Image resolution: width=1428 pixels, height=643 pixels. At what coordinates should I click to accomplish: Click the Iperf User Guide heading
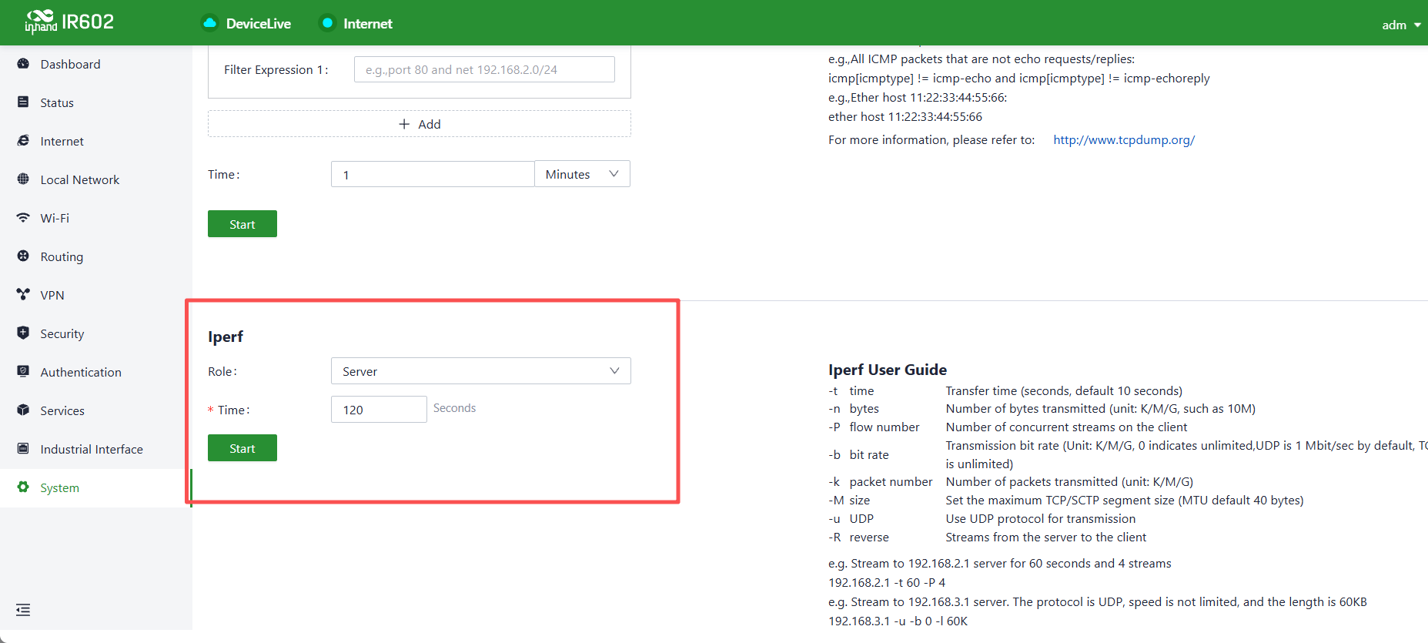(x=888, y=370)
